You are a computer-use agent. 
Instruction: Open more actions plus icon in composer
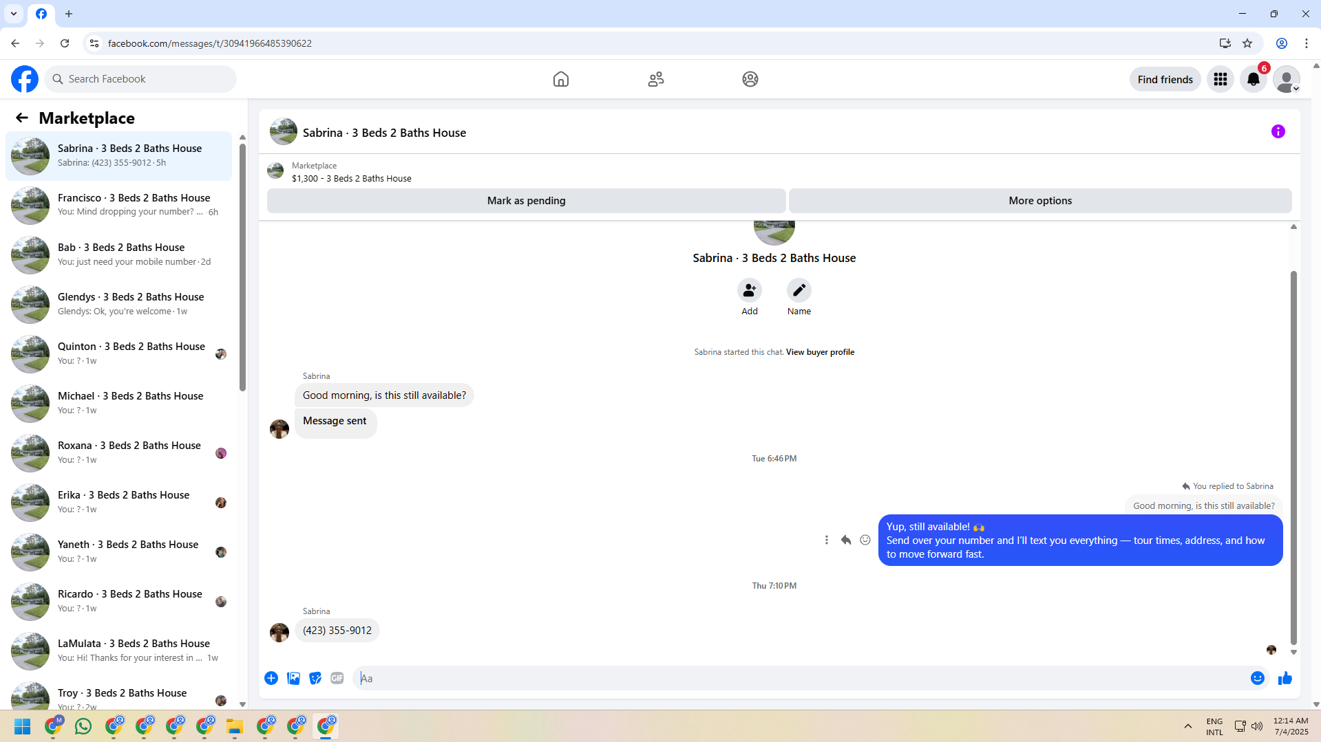(x=271, y=678)
